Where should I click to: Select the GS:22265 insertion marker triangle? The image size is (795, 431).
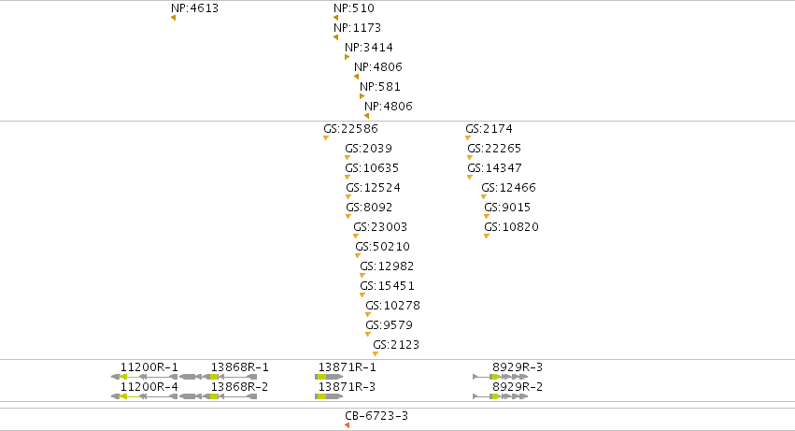point(470,157)
